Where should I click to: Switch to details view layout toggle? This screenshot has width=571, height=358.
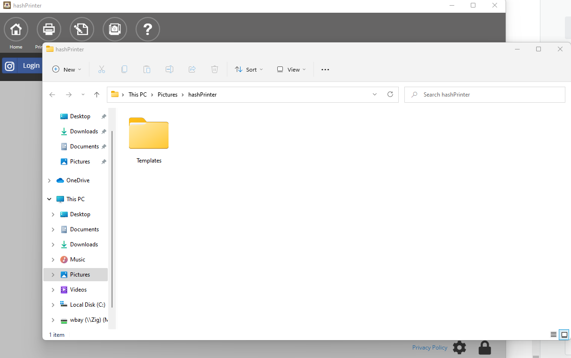[554, 334]
